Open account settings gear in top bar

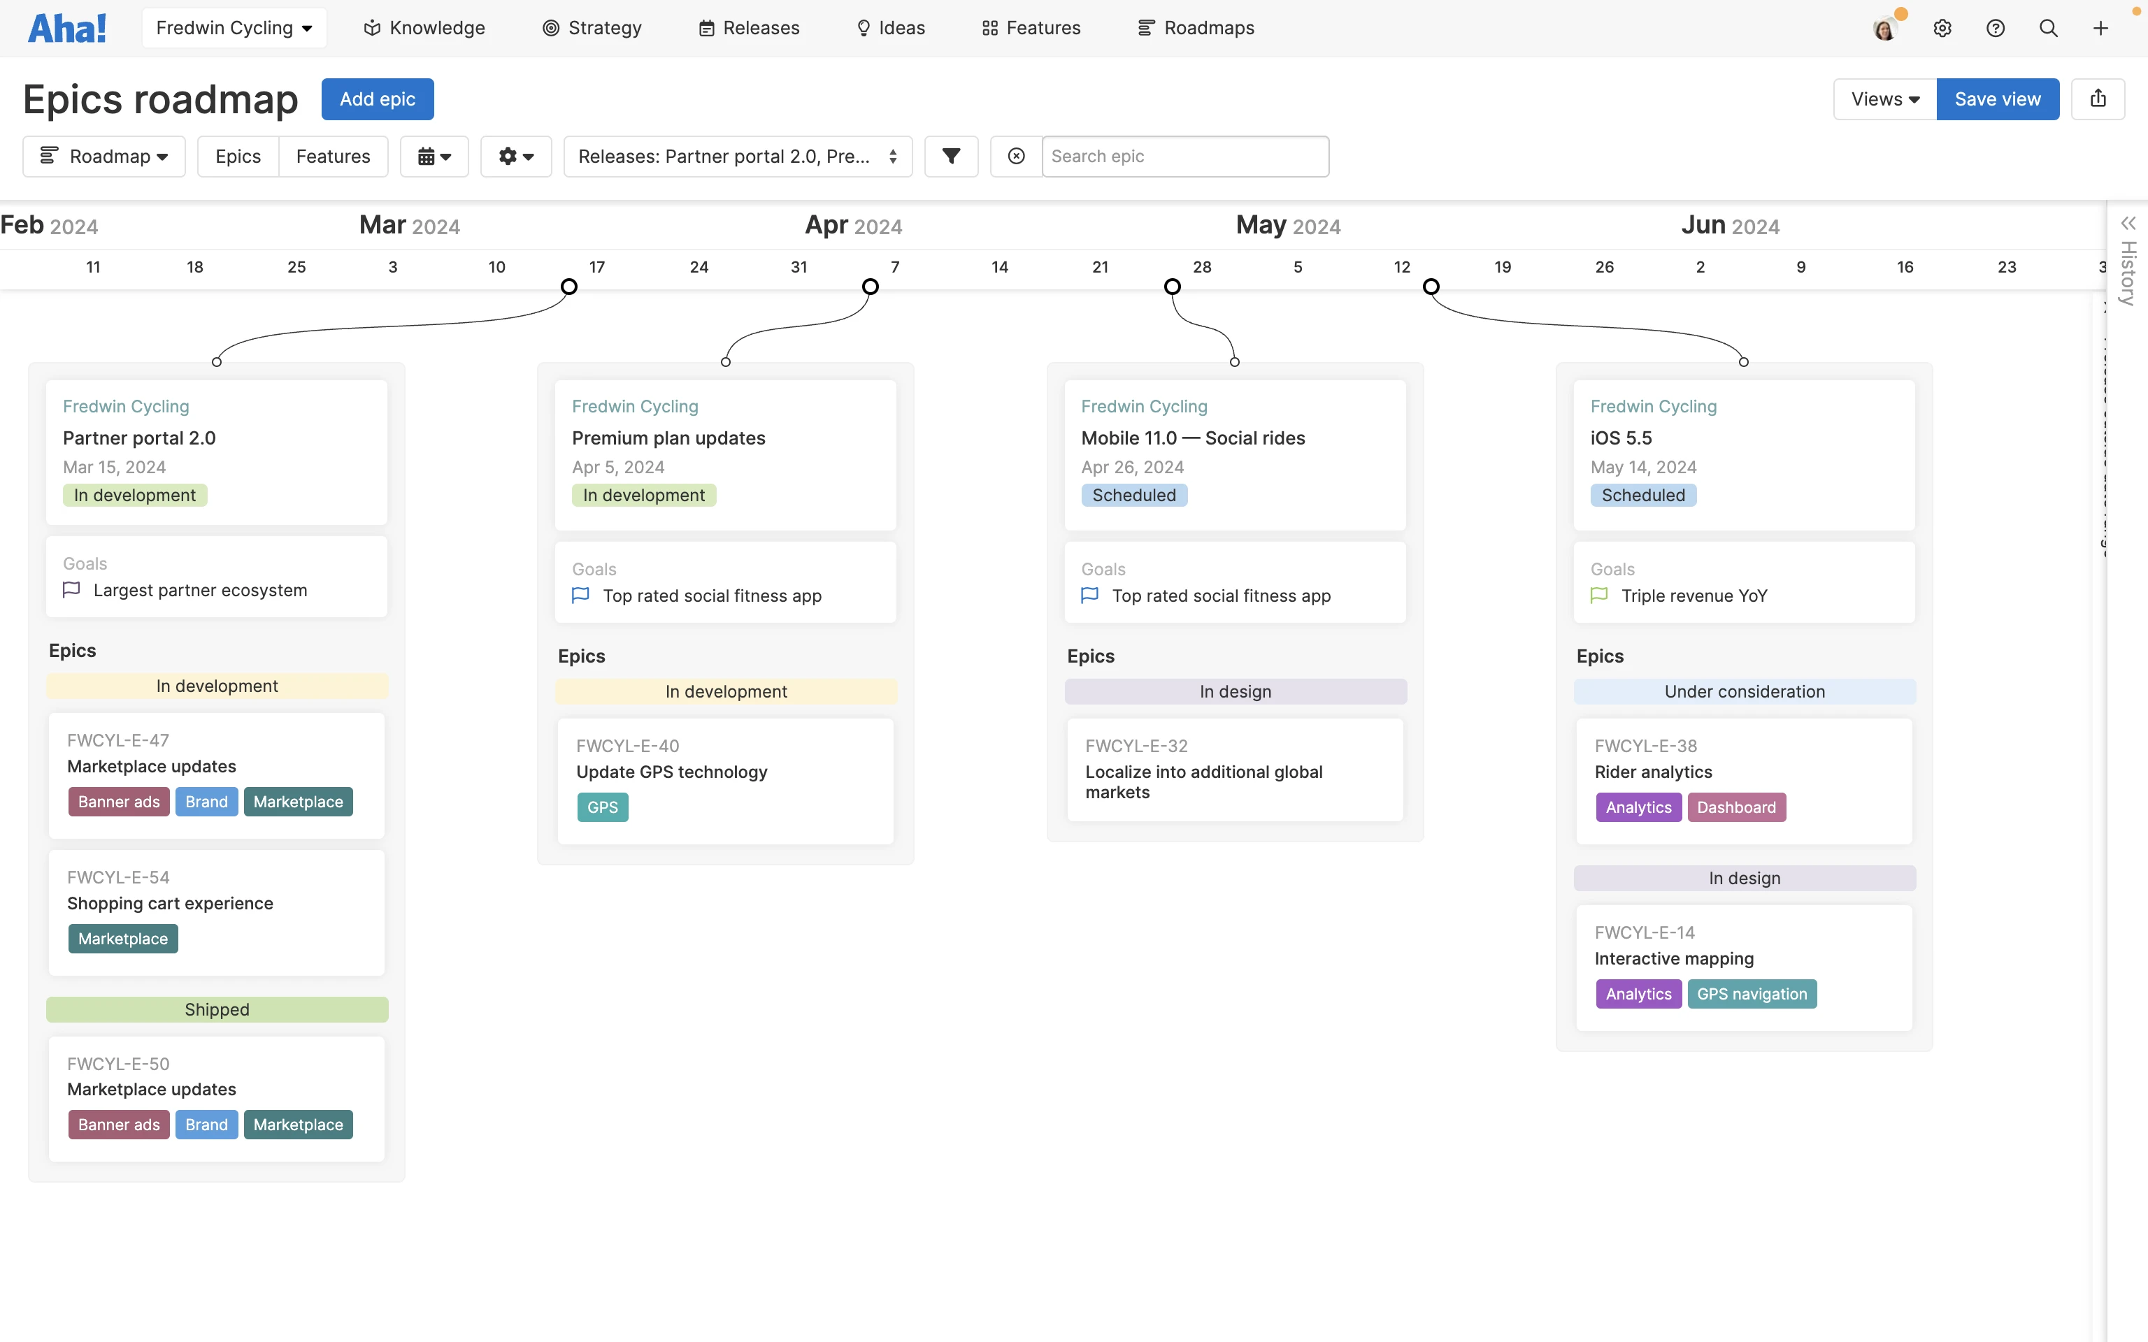[x=1943, y=27]
